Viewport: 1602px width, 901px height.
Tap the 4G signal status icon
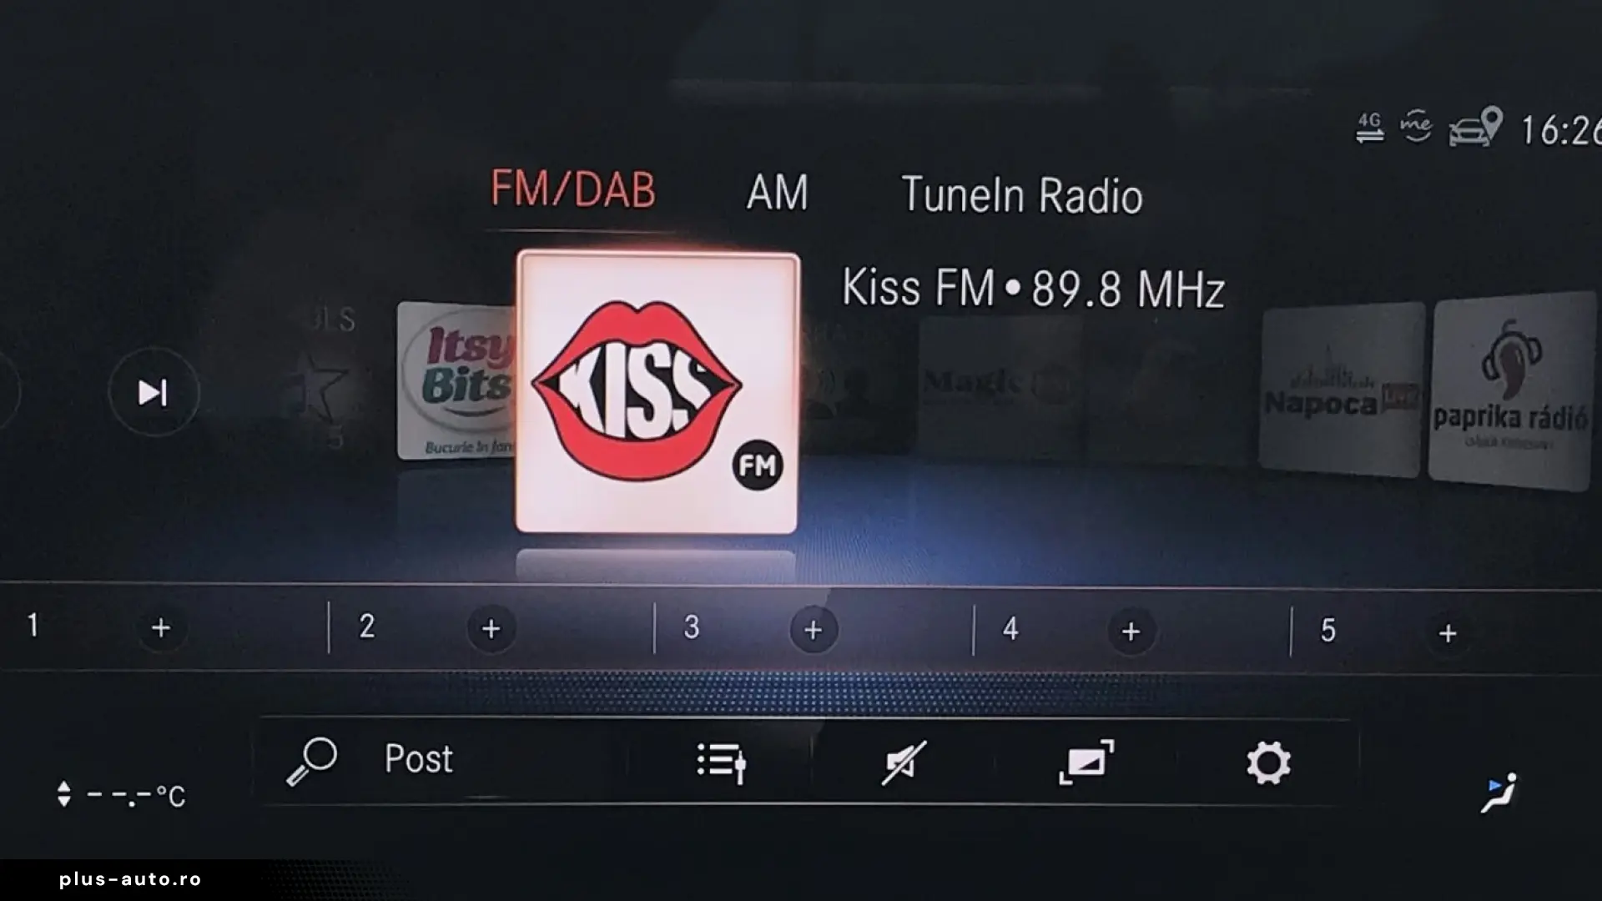click(1369, 128)
